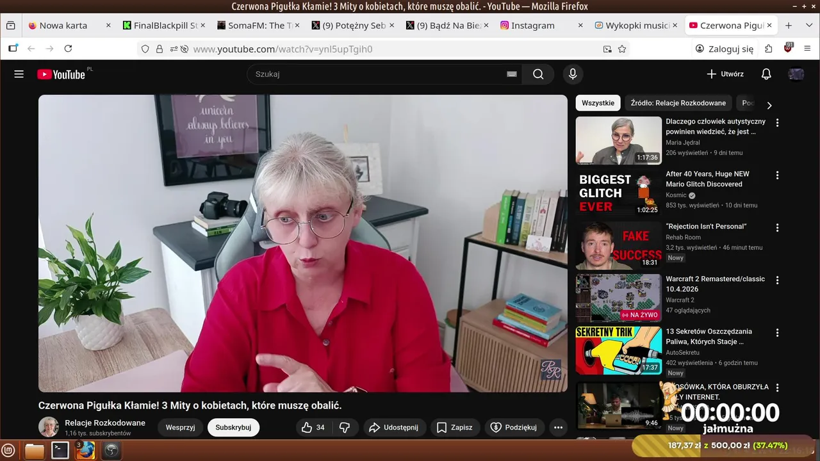
Task: Open options for the Maria Jędral video
Action: (778, 122)
